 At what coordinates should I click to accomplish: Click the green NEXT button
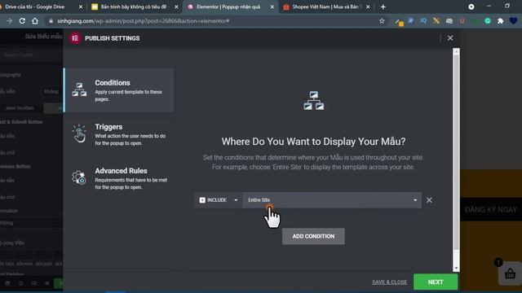tap(436, 282)
